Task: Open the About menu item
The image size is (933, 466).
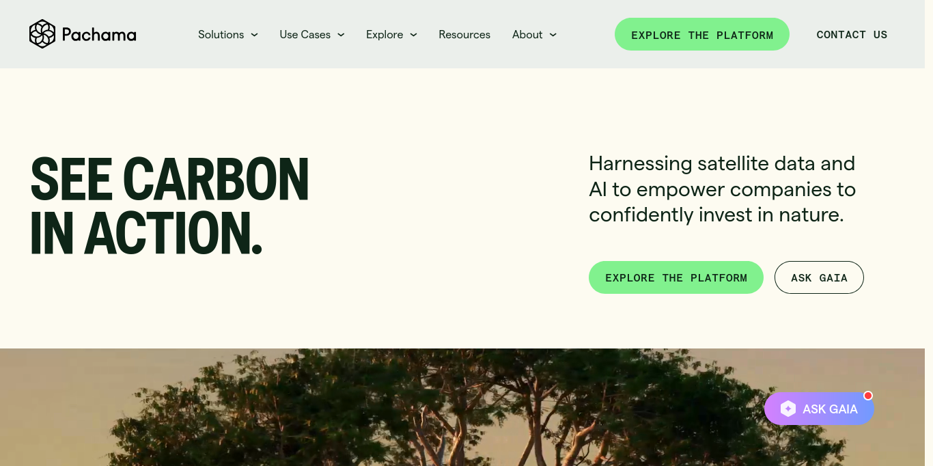Action: click(x=527, y=34)
